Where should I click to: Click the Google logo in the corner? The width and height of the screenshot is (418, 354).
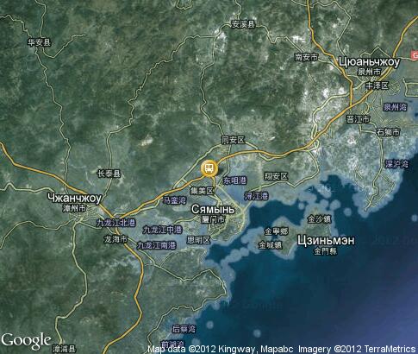26,341
